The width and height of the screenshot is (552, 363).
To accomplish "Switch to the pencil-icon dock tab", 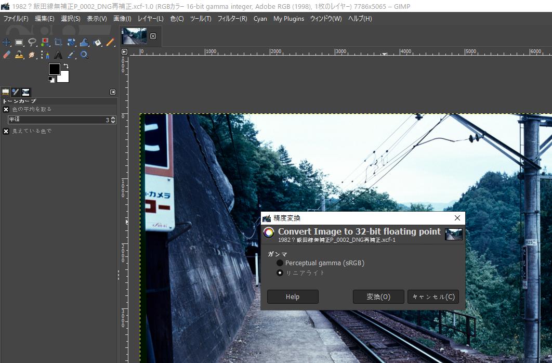I will (x=16, y=92).
